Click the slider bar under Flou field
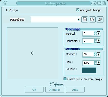Viewport: 108px width, 97px height. pos(91,65)
